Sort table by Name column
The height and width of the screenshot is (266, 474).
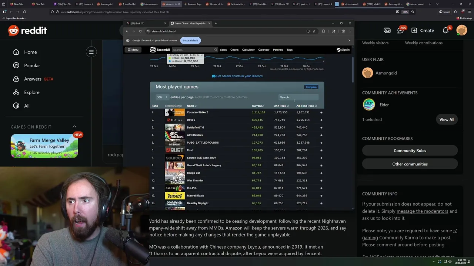[192, 106]
